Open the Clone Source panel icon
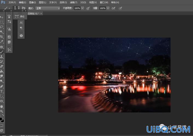Screen dimensions: 193x136 (9, 29)
